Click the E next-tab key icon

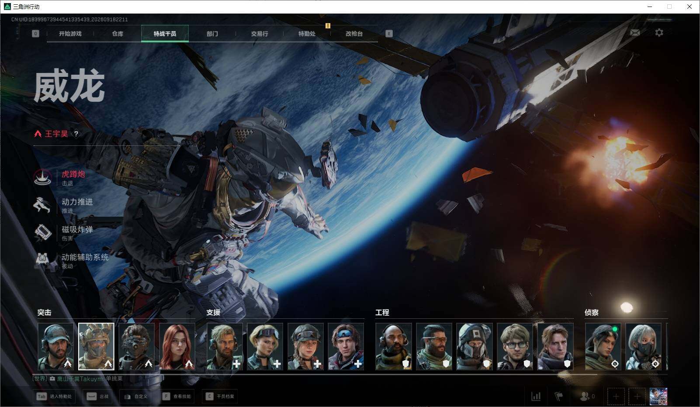coord(389,34)
